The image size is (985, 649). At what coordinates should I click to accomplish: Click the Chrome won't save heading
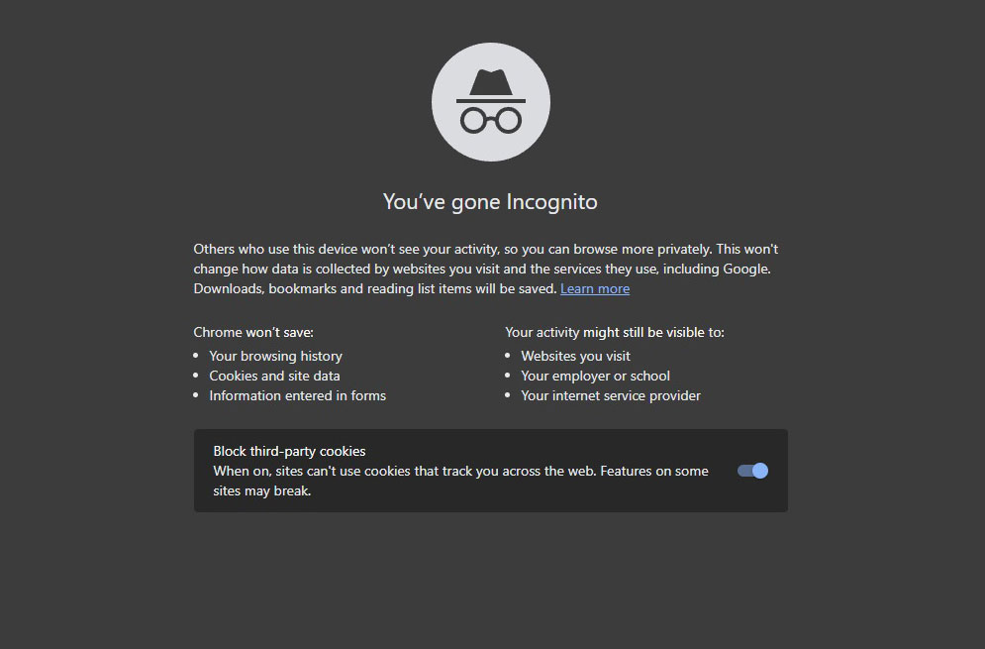253,332
